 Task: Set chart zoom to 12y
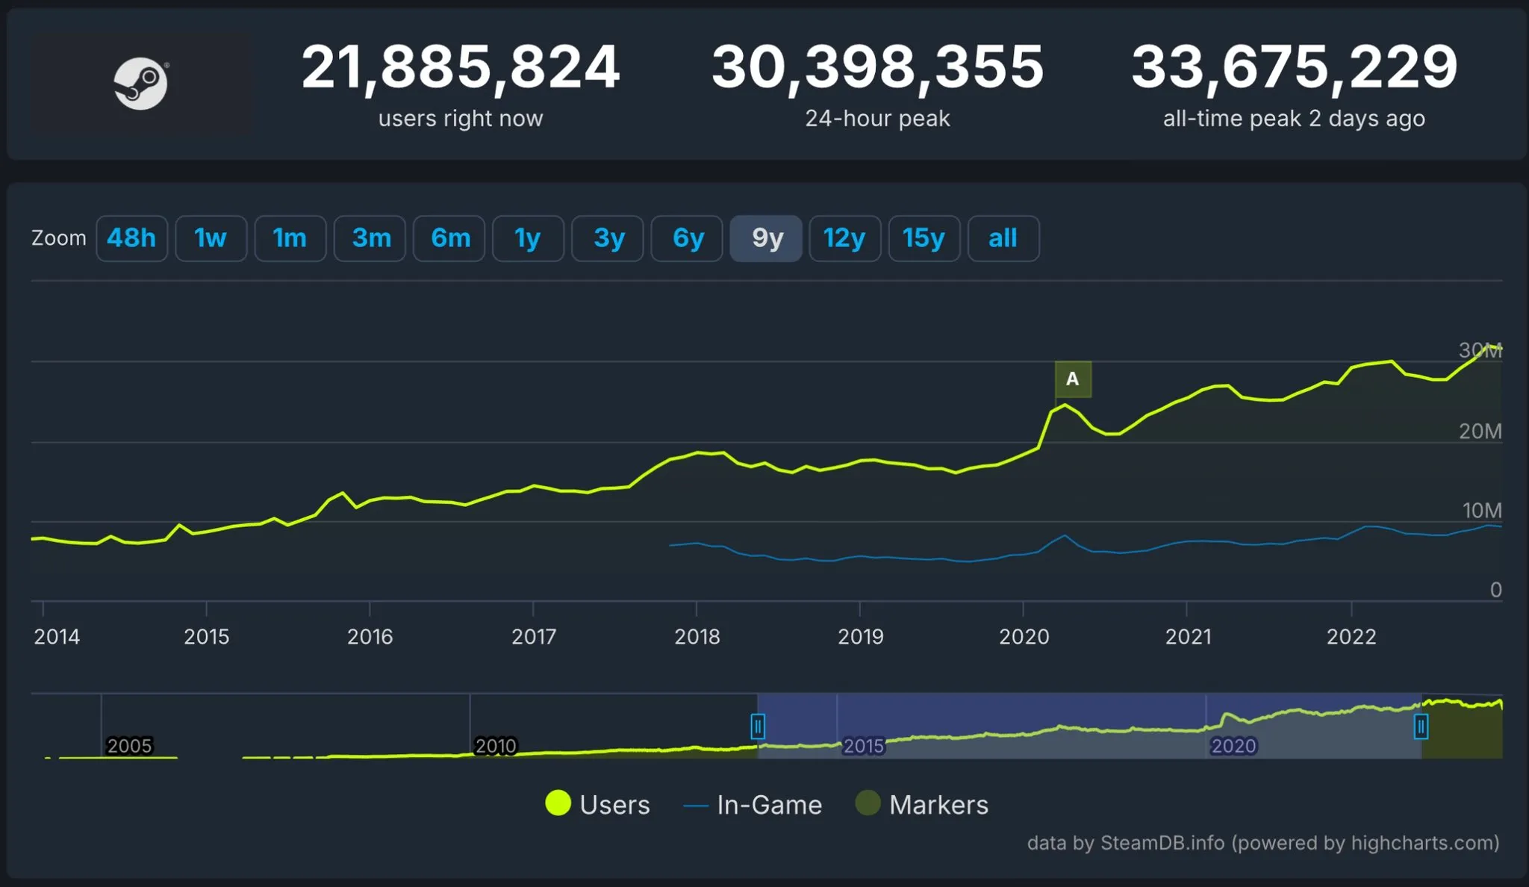click(845, 238)
